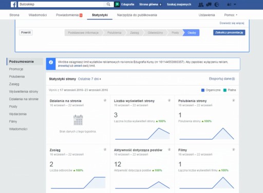Click the Aktywność dotycząca postów line chart
The width and height of the screenshot is (263, 193).
tap(142, 185)
